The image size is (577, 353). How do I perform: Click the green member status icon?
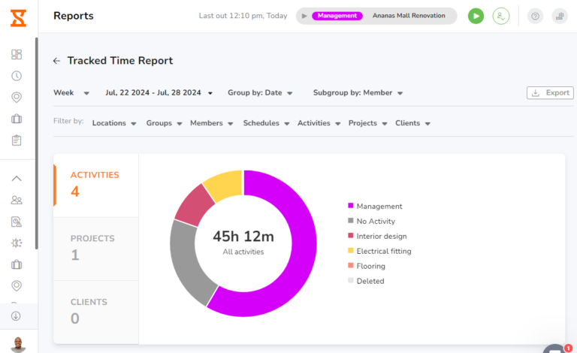click(x=500, y=16)
